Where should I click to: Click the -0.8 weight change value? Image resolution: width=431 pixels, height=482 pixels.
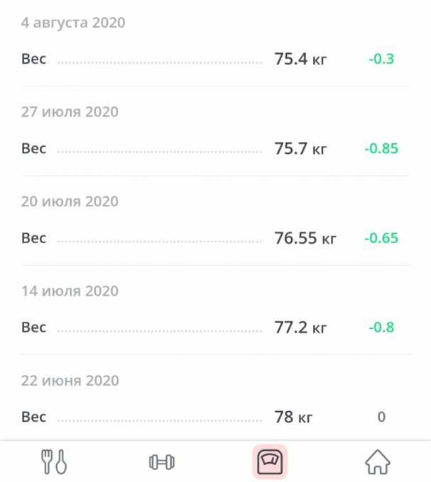click(x=381, y=328)
